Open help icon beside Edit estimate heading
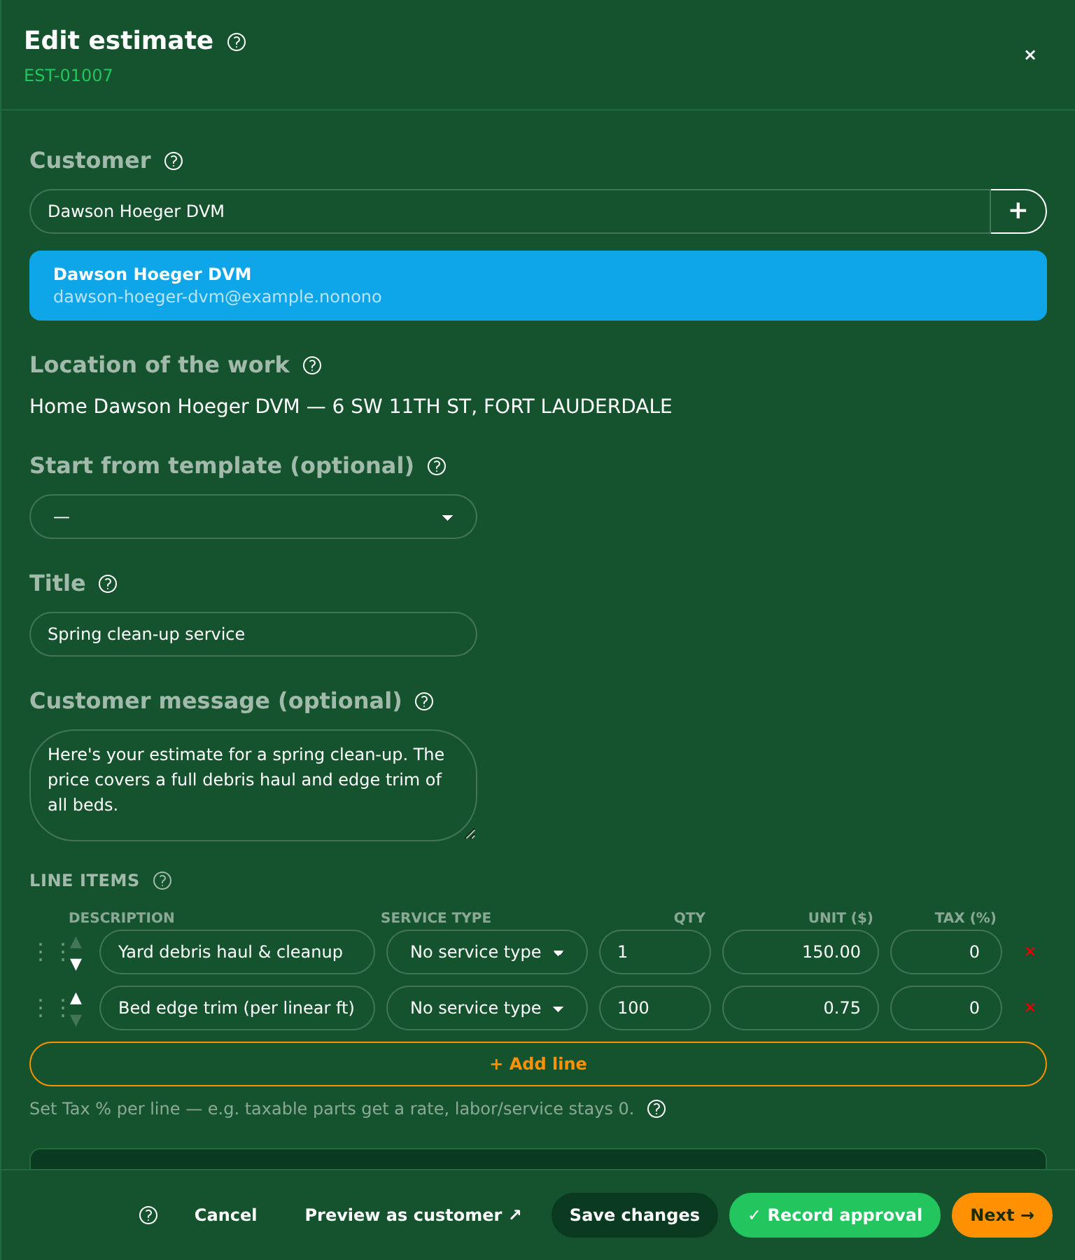This screenshot has height=1260, width=1075. click(237, 42)
